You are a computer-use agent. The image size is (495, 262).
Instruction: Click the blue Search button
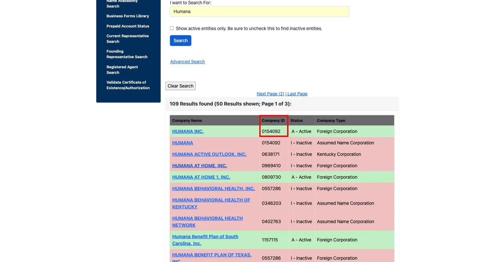point(180,41)
